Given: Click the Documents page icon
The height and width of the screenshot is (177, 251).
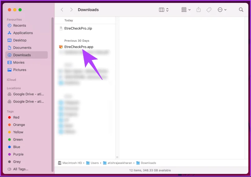Looking at the screenshot, I should tap(9, 48).
